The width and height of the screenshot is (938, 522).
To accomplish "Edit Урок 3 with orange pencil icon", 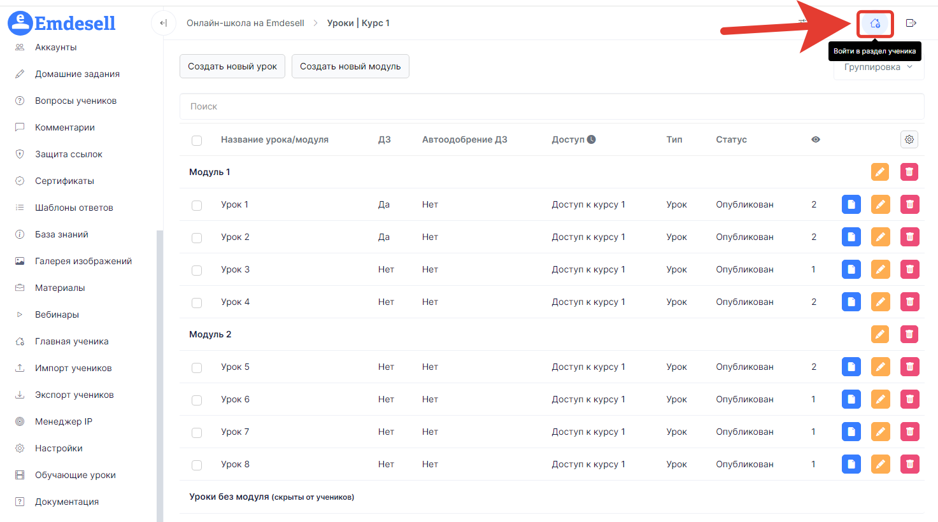I will (x=880, y=269).
